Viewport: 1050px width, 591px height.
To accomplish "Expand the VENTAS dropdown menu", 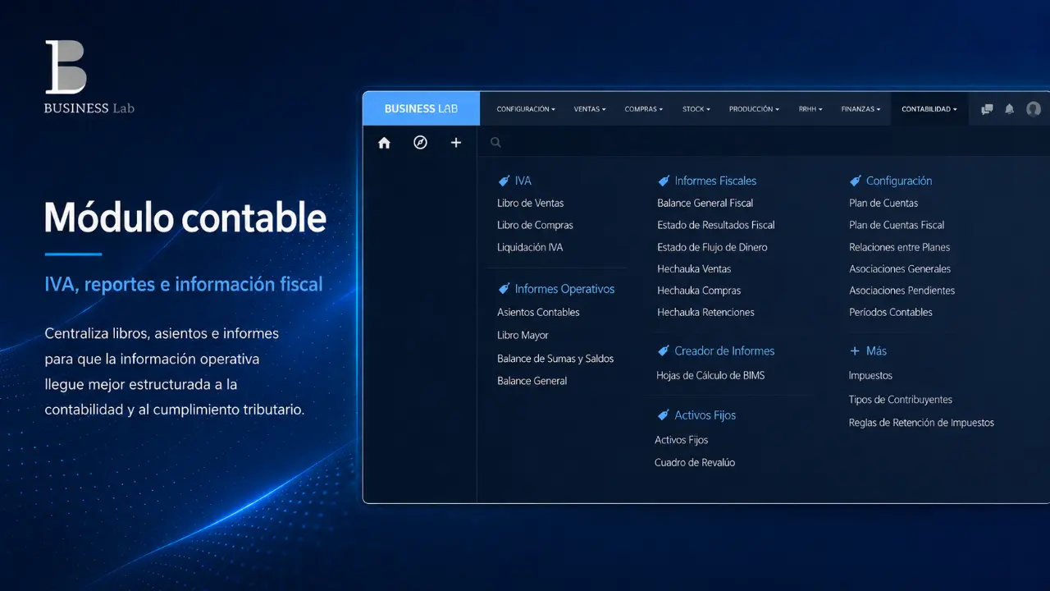I will (x=590, y=109).
